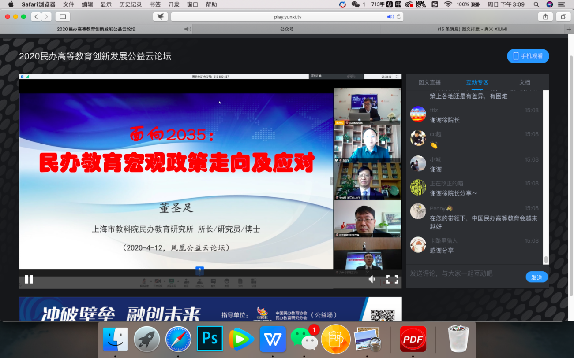Switch to the 图文直播 tab

pos(429,82)
